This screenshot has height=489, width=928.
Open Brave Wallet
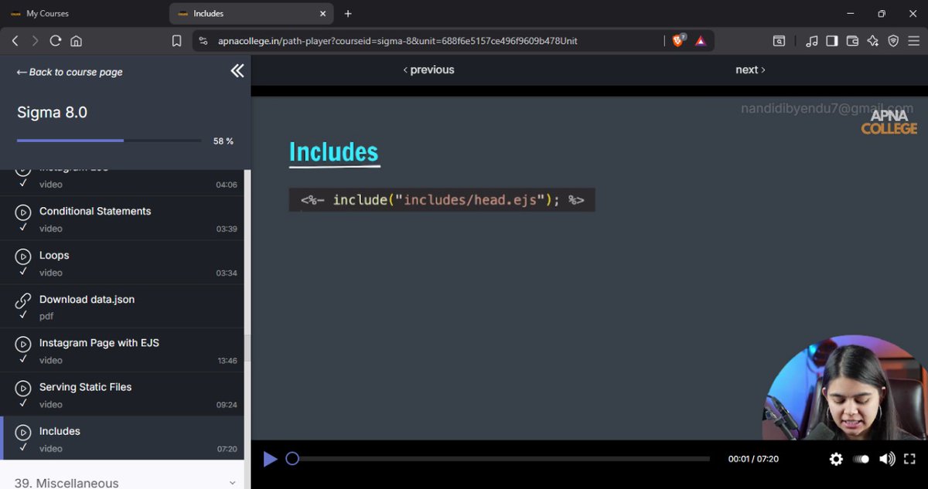point(853,41)
